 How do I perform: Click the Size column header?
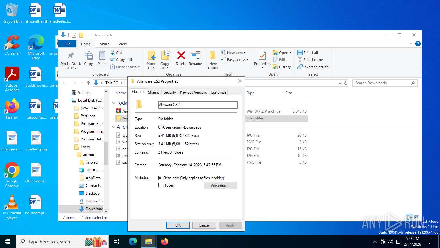pyautogui.click(x=289, y=93)
